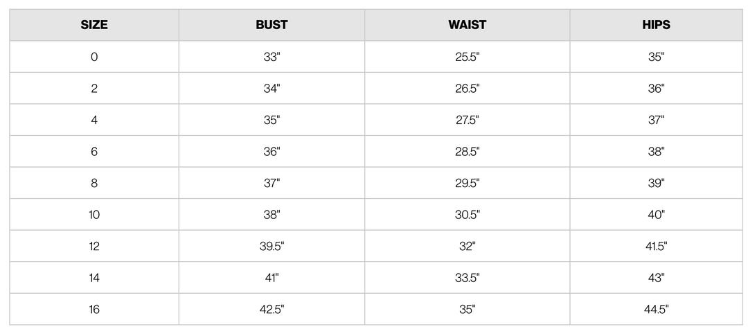Select the size 4 row label

click(x=94, y=120)
